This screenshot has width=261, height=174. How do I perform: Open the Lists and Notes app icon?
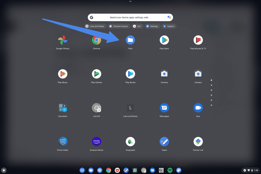(x=130, y=108)
